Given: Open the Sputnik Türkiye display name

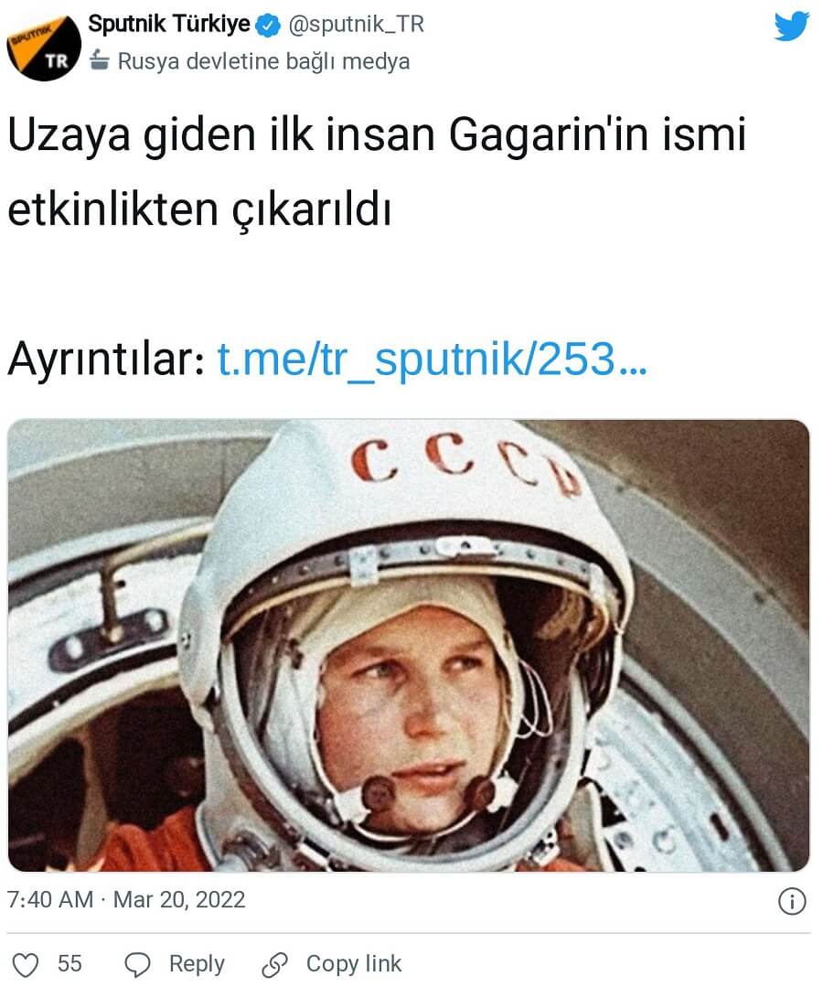Looking at the screenshot, I should pos(168,25).
